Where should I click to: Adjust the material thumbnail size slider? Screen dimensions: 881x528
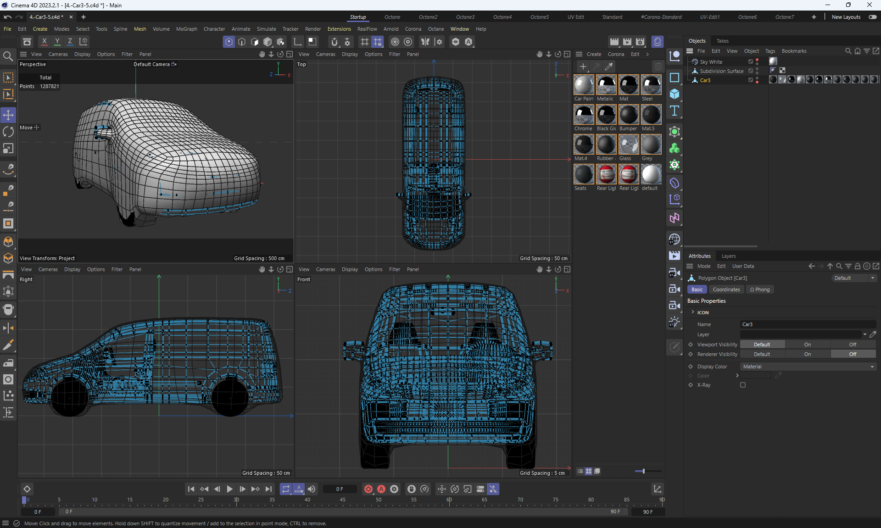click(x=643, y=471)
